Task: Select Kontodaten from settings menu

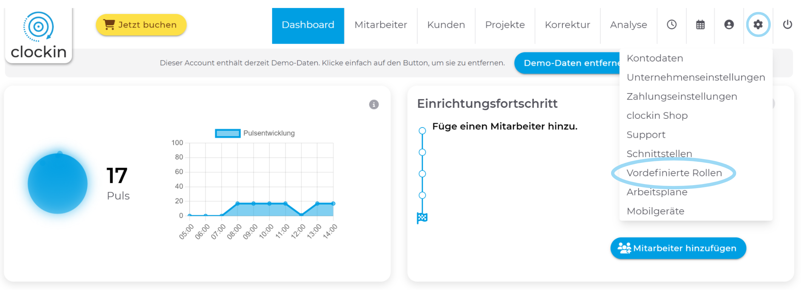Action: [x=655, y=58]
